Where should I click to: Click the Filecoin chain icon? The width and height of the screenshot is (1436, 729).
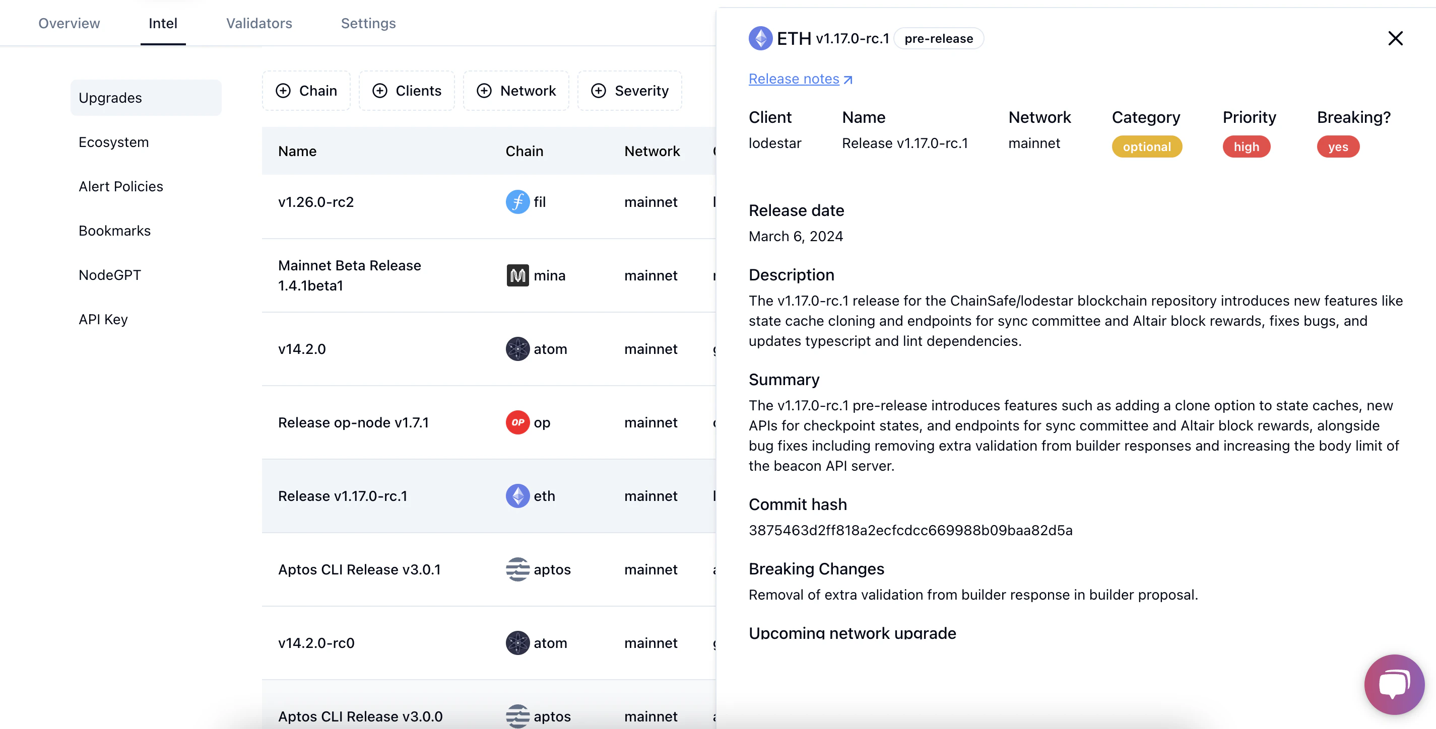click(x=517, y=202)
